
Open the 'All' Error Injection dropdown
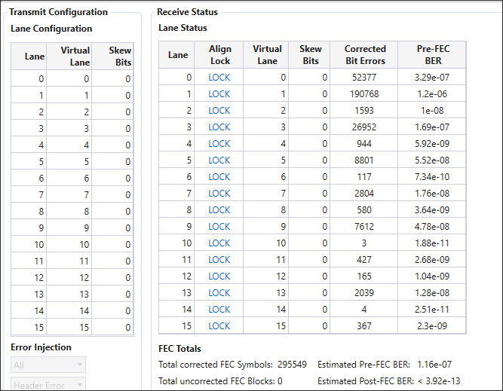pyautogui.click(x=48, y=365)
